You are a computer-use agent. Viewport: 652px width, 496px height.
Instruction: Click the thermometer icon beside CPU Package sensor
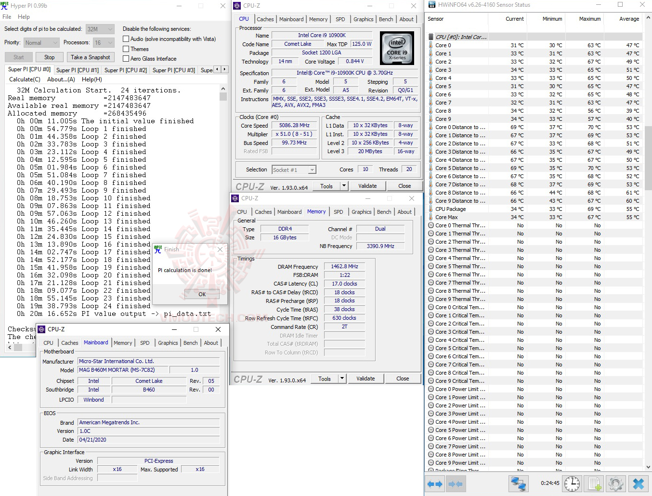point(430,209)
